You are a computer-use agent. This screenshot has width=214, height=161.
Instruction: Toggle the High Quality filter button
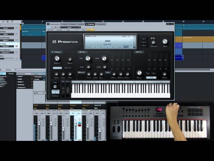coord(68,68)
